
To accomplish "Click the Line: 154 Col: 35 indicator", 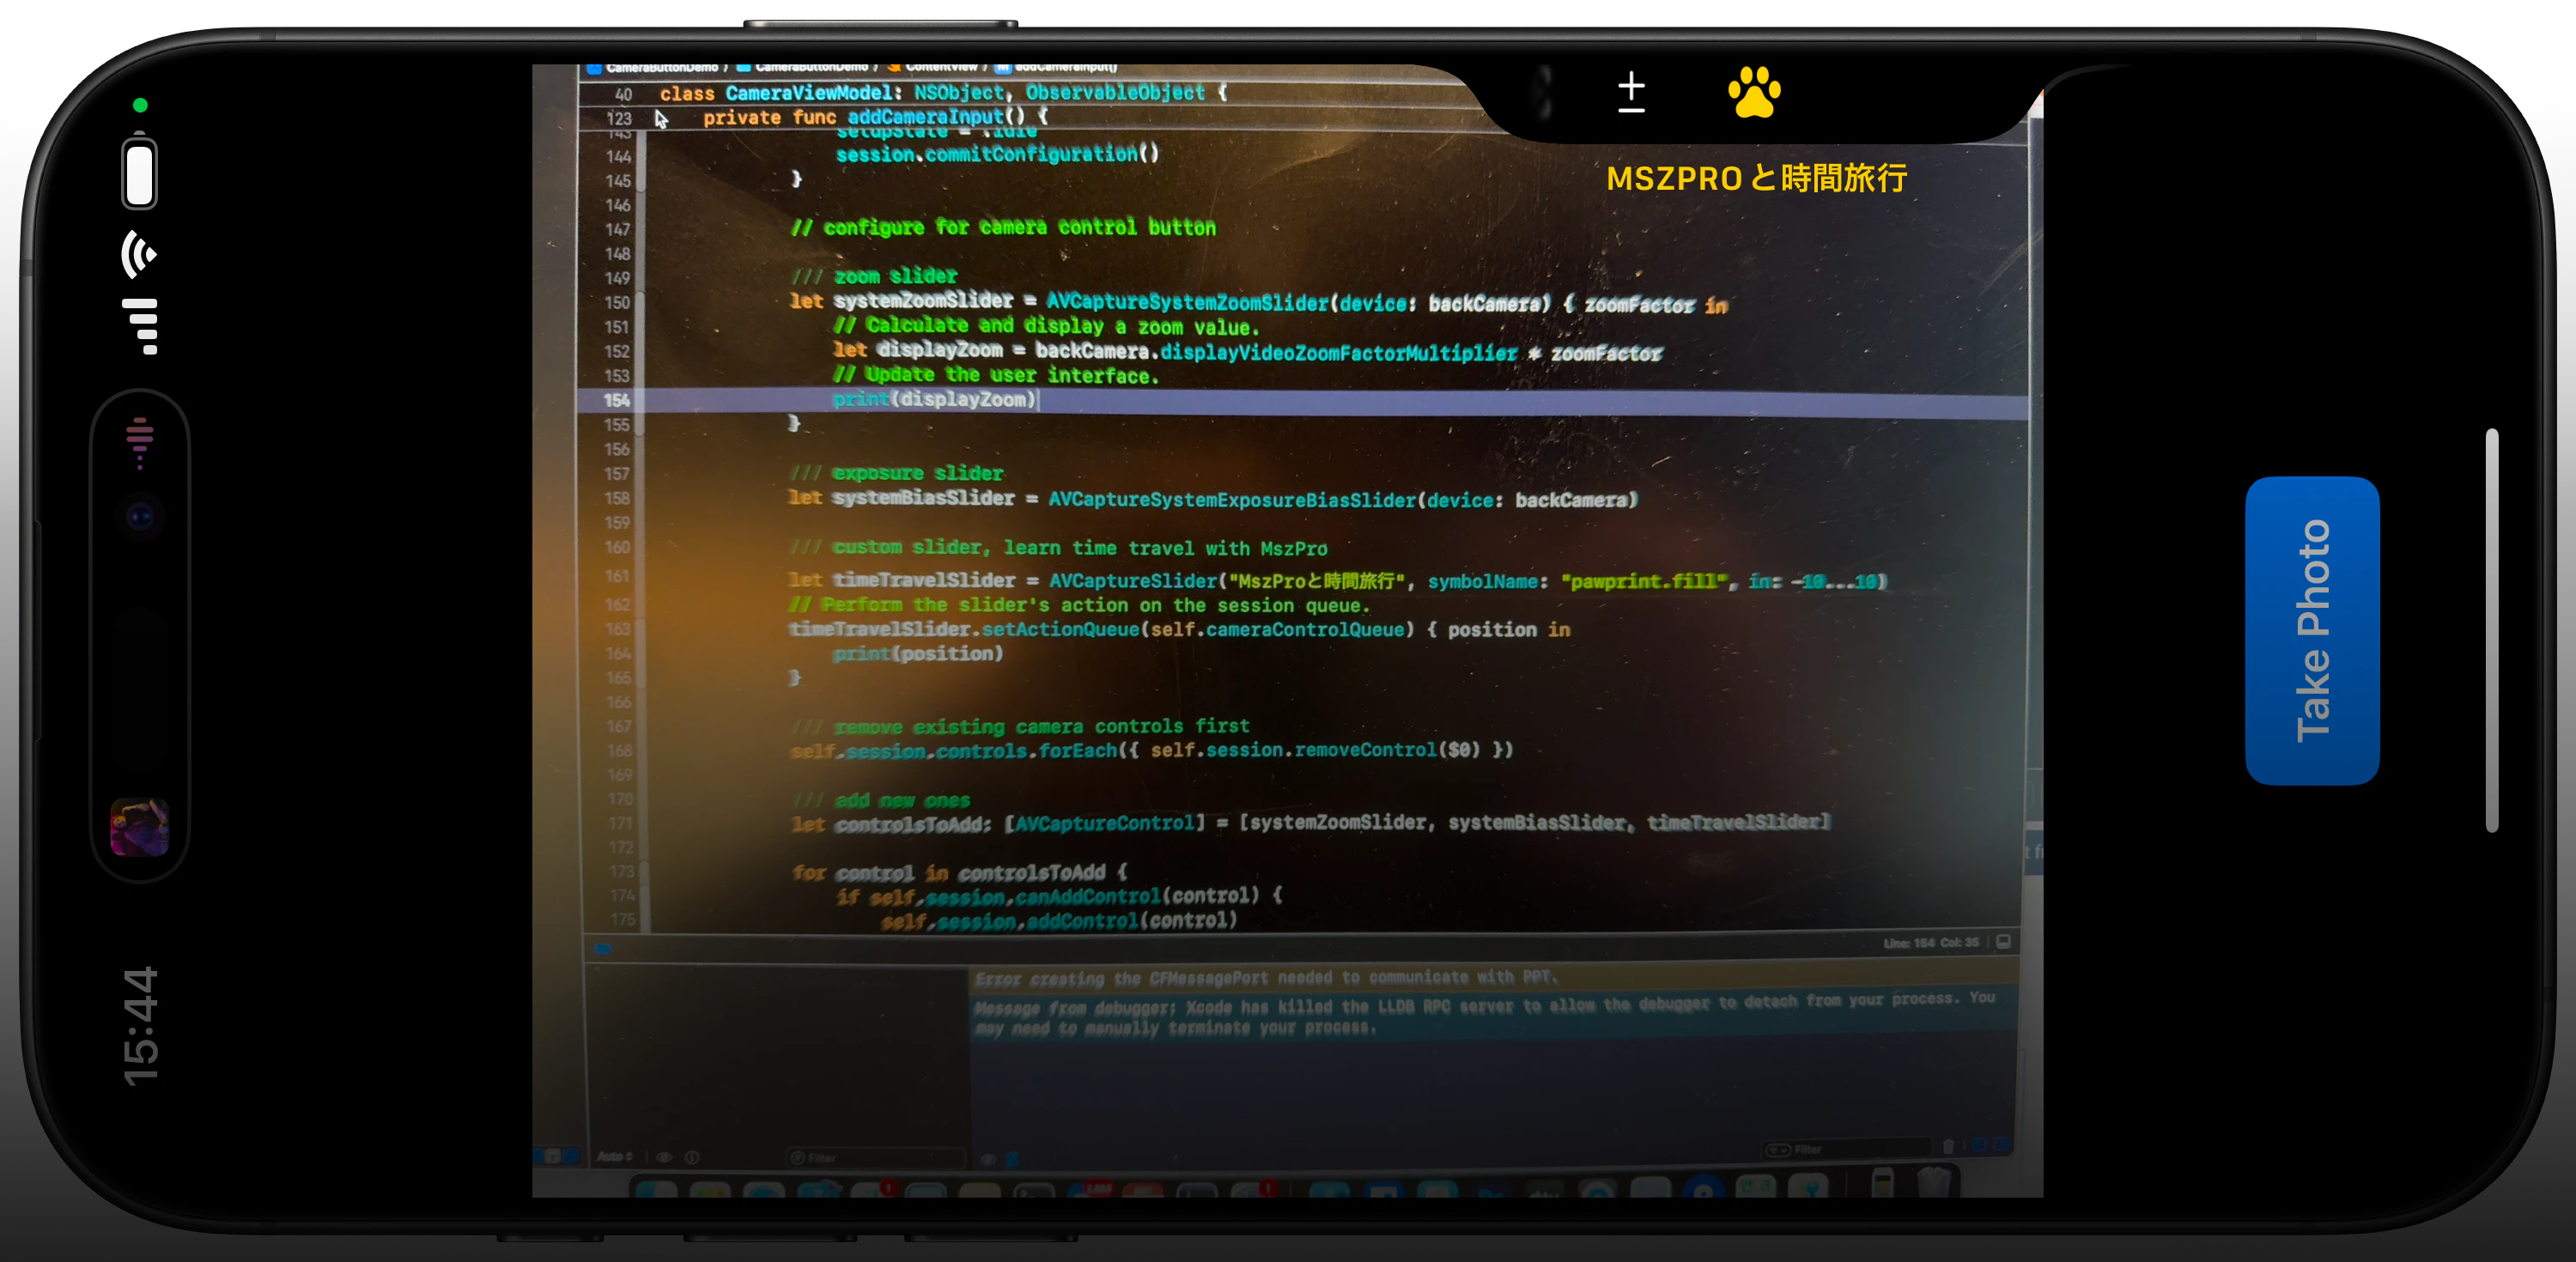I will coord(1928,941).
